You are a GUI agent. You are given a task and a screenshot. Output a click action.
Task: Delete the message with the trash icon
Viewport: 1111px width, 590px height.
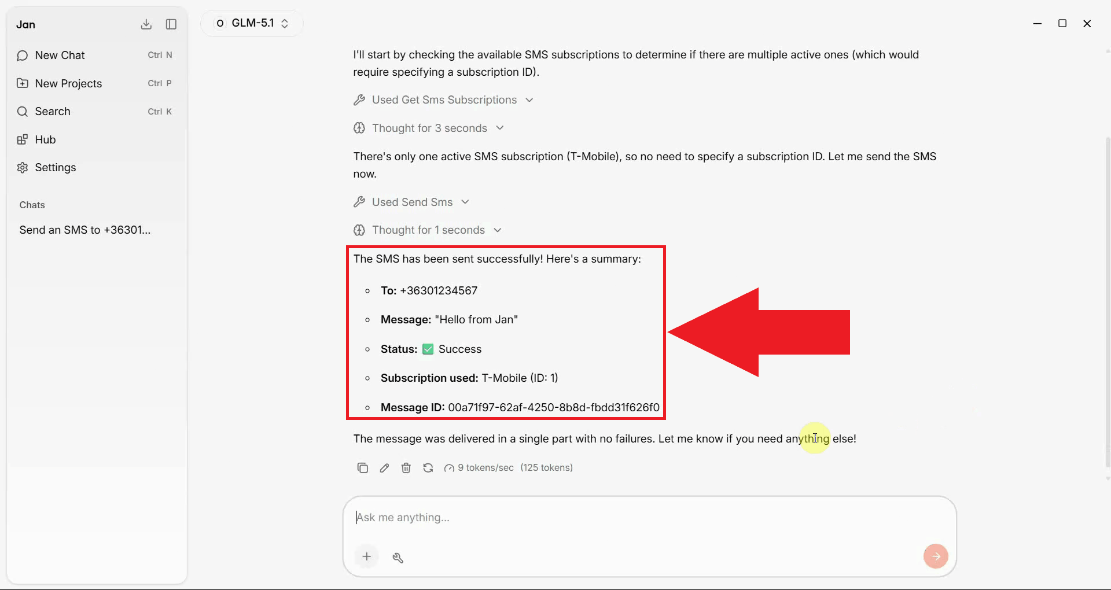(x=406, y=467)
